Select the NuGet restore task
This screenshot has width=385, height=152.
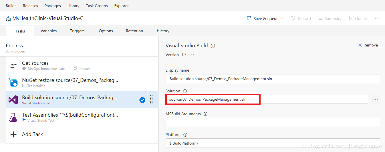point(82,82)
